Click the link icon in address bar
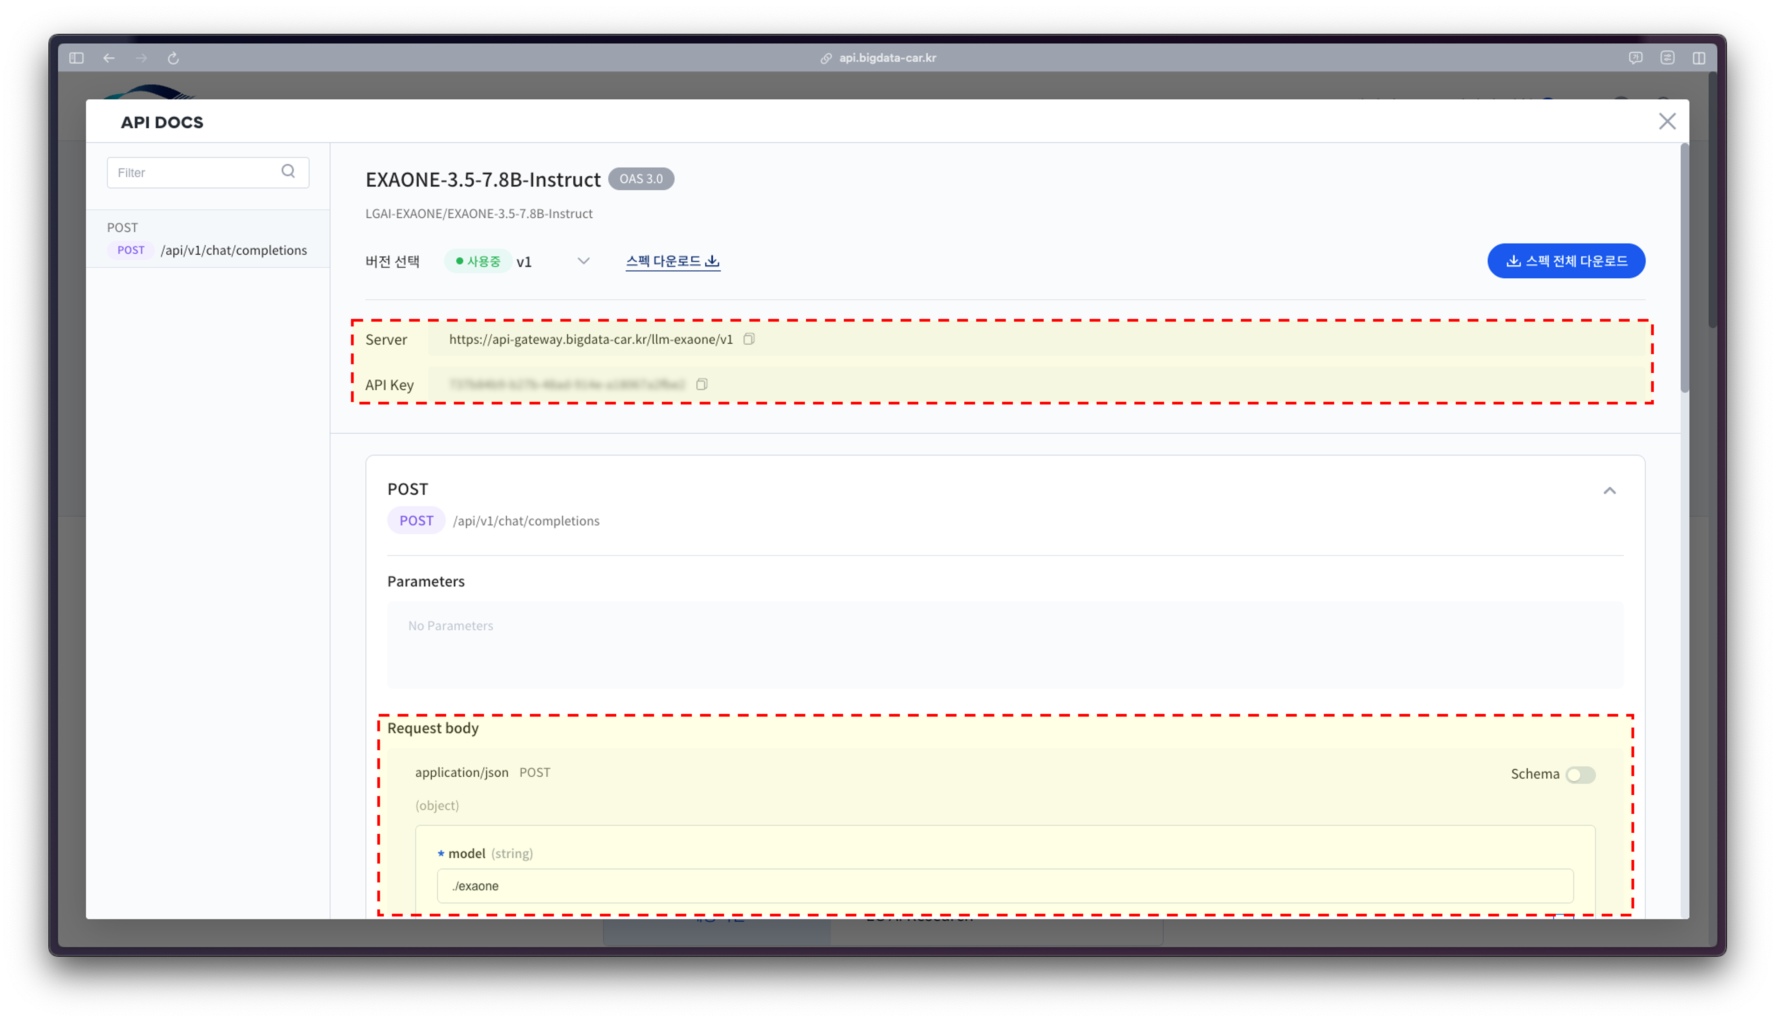This screenshot has height=1022, width=1775. tap(826, 58)
